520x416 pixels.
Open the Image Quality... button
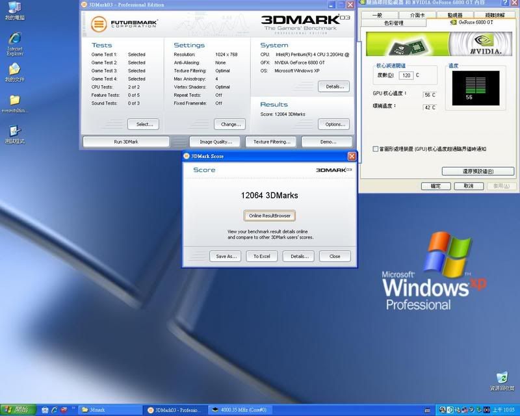click(216, 142)
